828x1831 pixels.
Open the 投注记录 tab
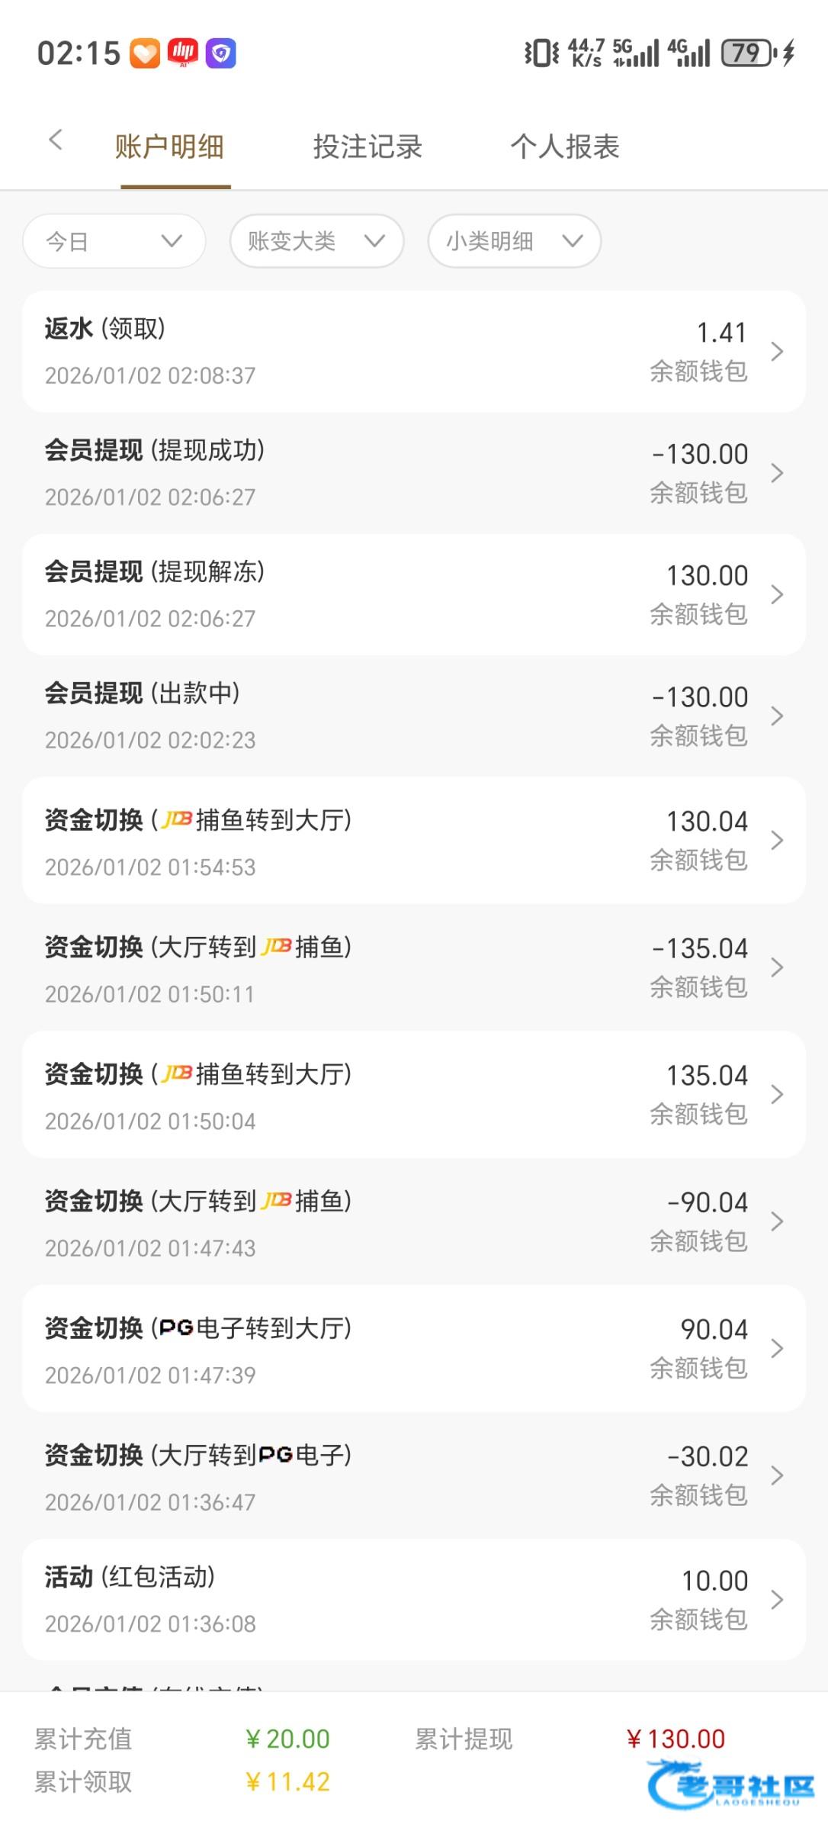[x=367, y=146]
